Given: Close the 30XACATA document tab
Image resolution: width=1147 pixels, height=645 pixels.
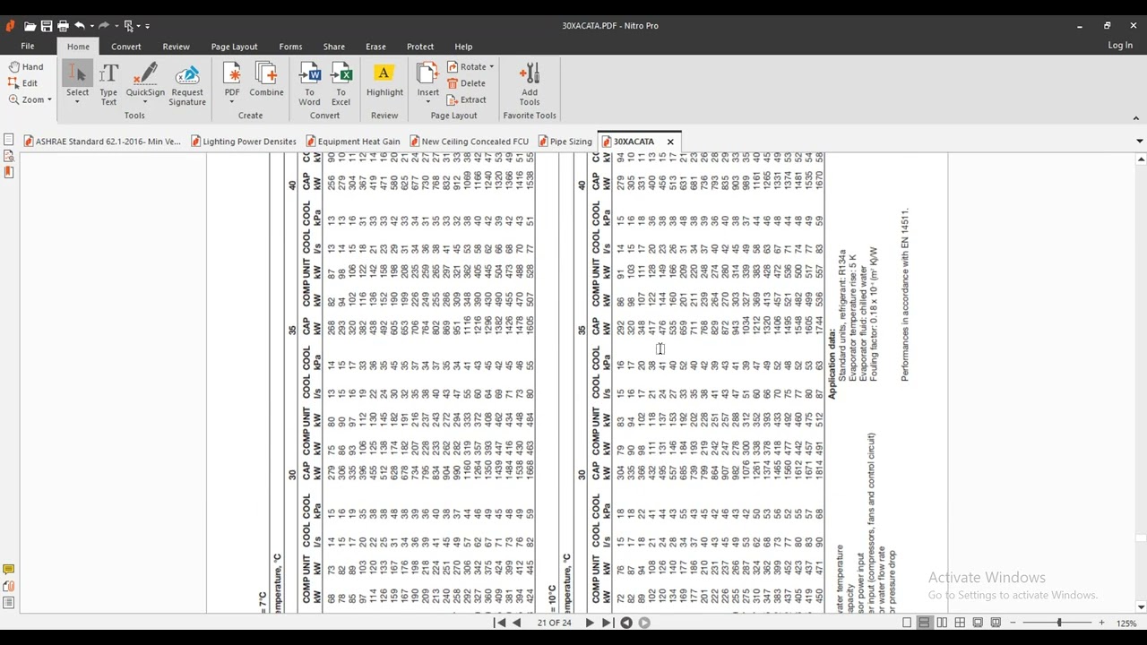Looking at the screenshot, I should pos(670,142).
